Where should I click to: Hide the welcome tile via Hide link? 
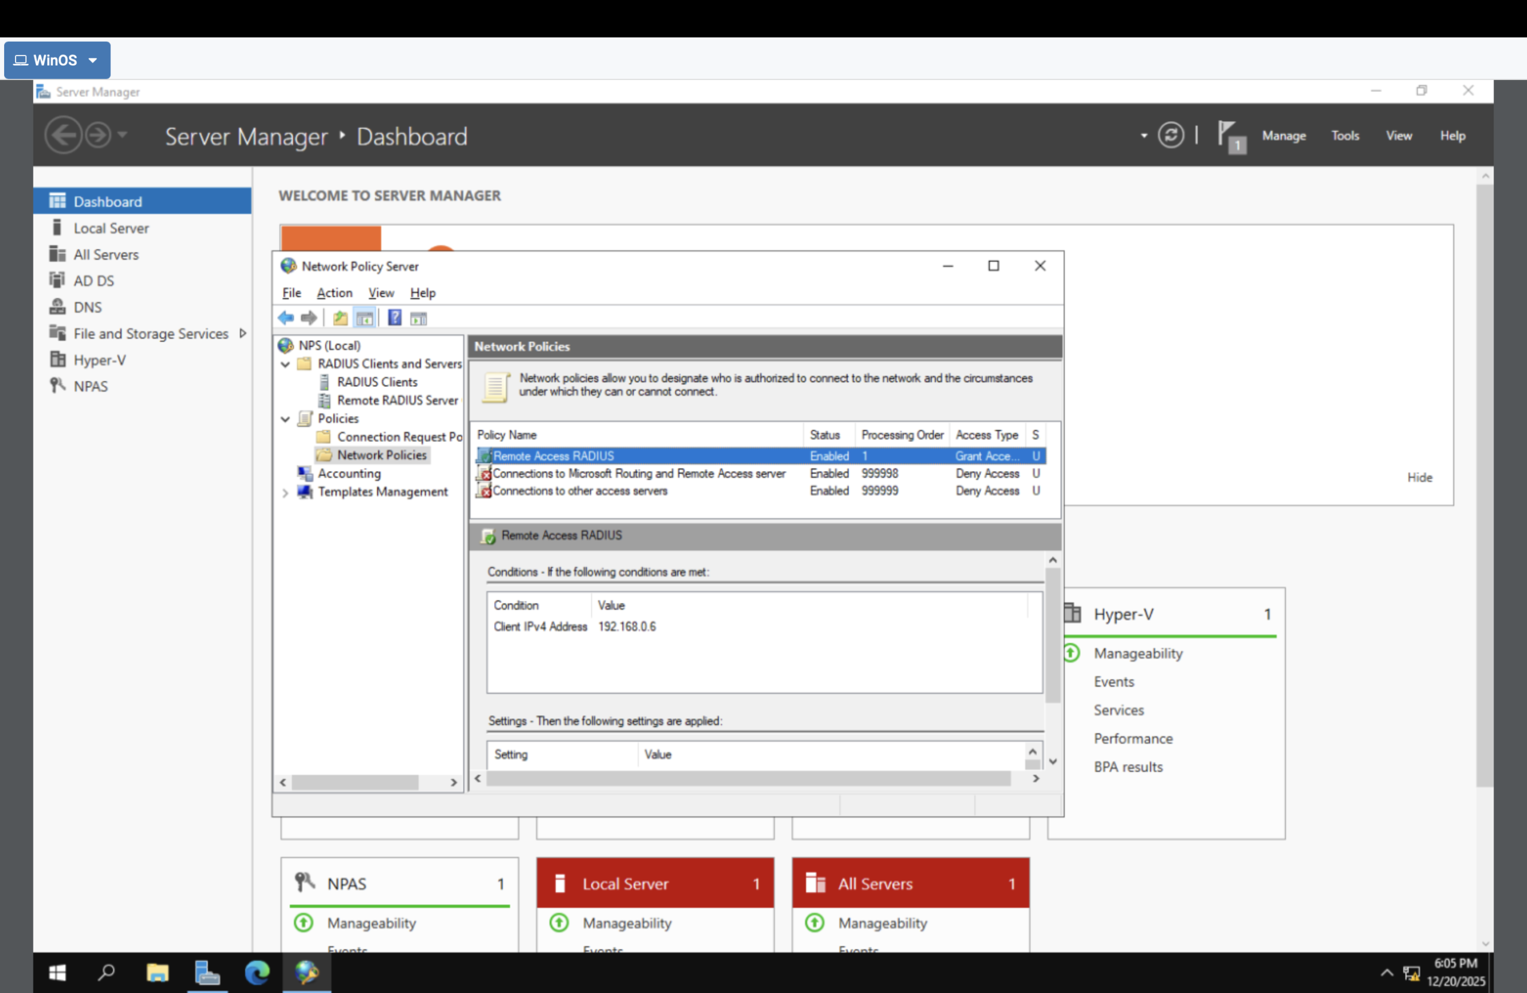1418,477
